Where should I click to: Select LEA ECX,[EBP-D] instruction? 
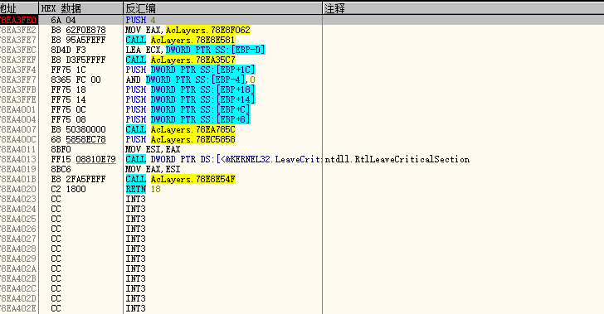pyautogui.click(x=195, y=50)
